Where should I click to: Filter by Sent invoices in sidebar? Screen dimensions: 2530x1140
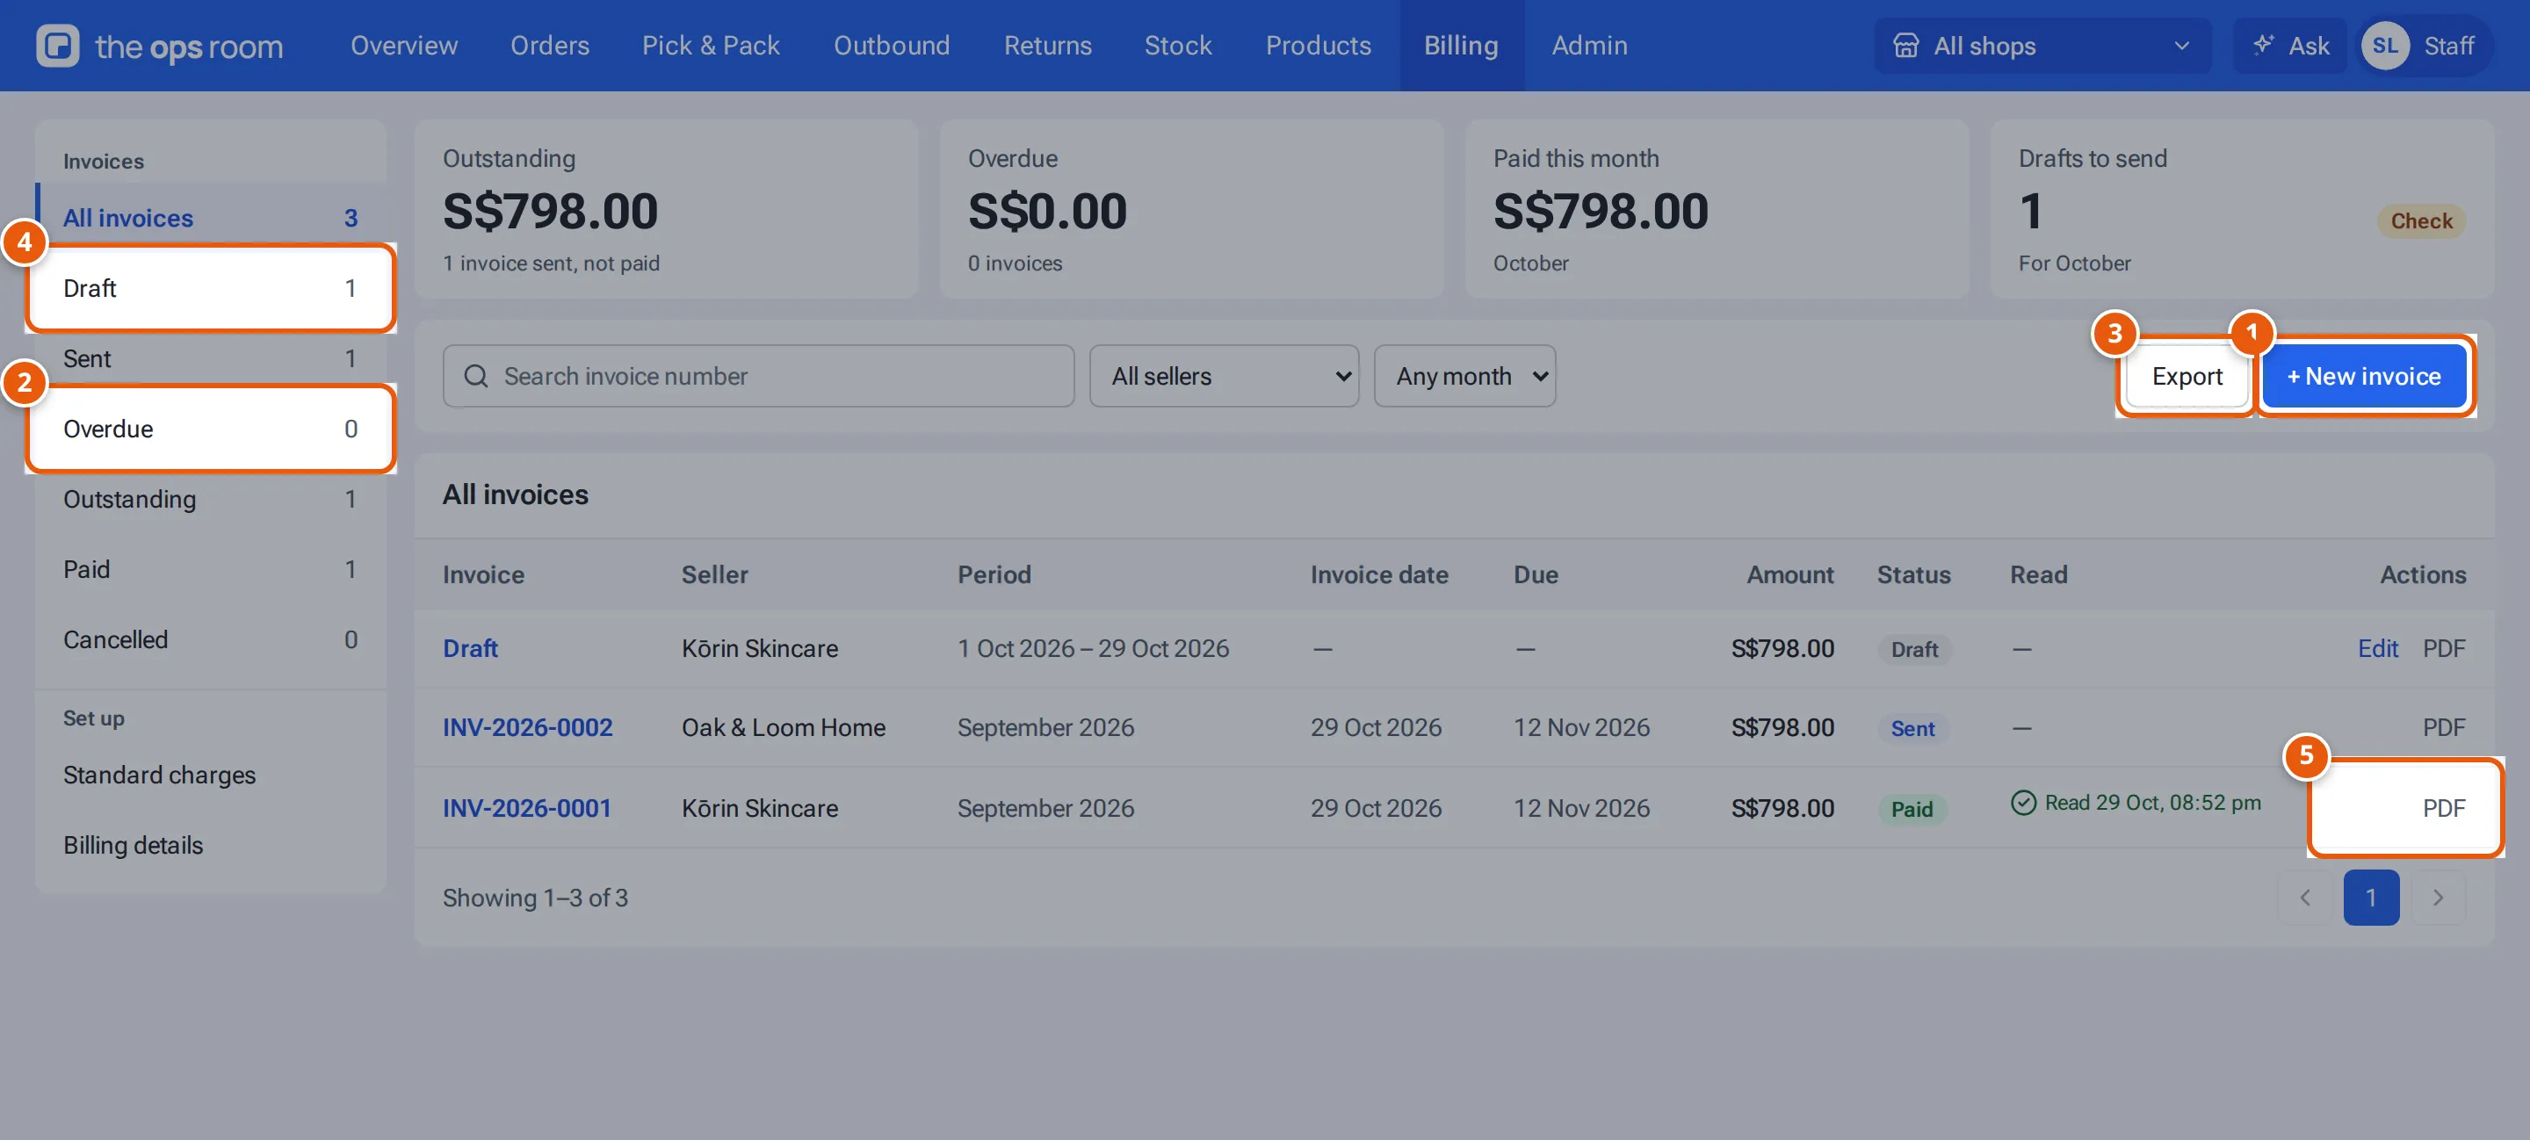click(x=210, y=358)
